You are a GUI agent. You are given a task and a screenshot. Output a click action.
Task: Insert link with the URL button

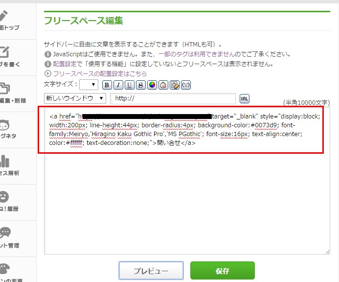[x=244, y=99]
